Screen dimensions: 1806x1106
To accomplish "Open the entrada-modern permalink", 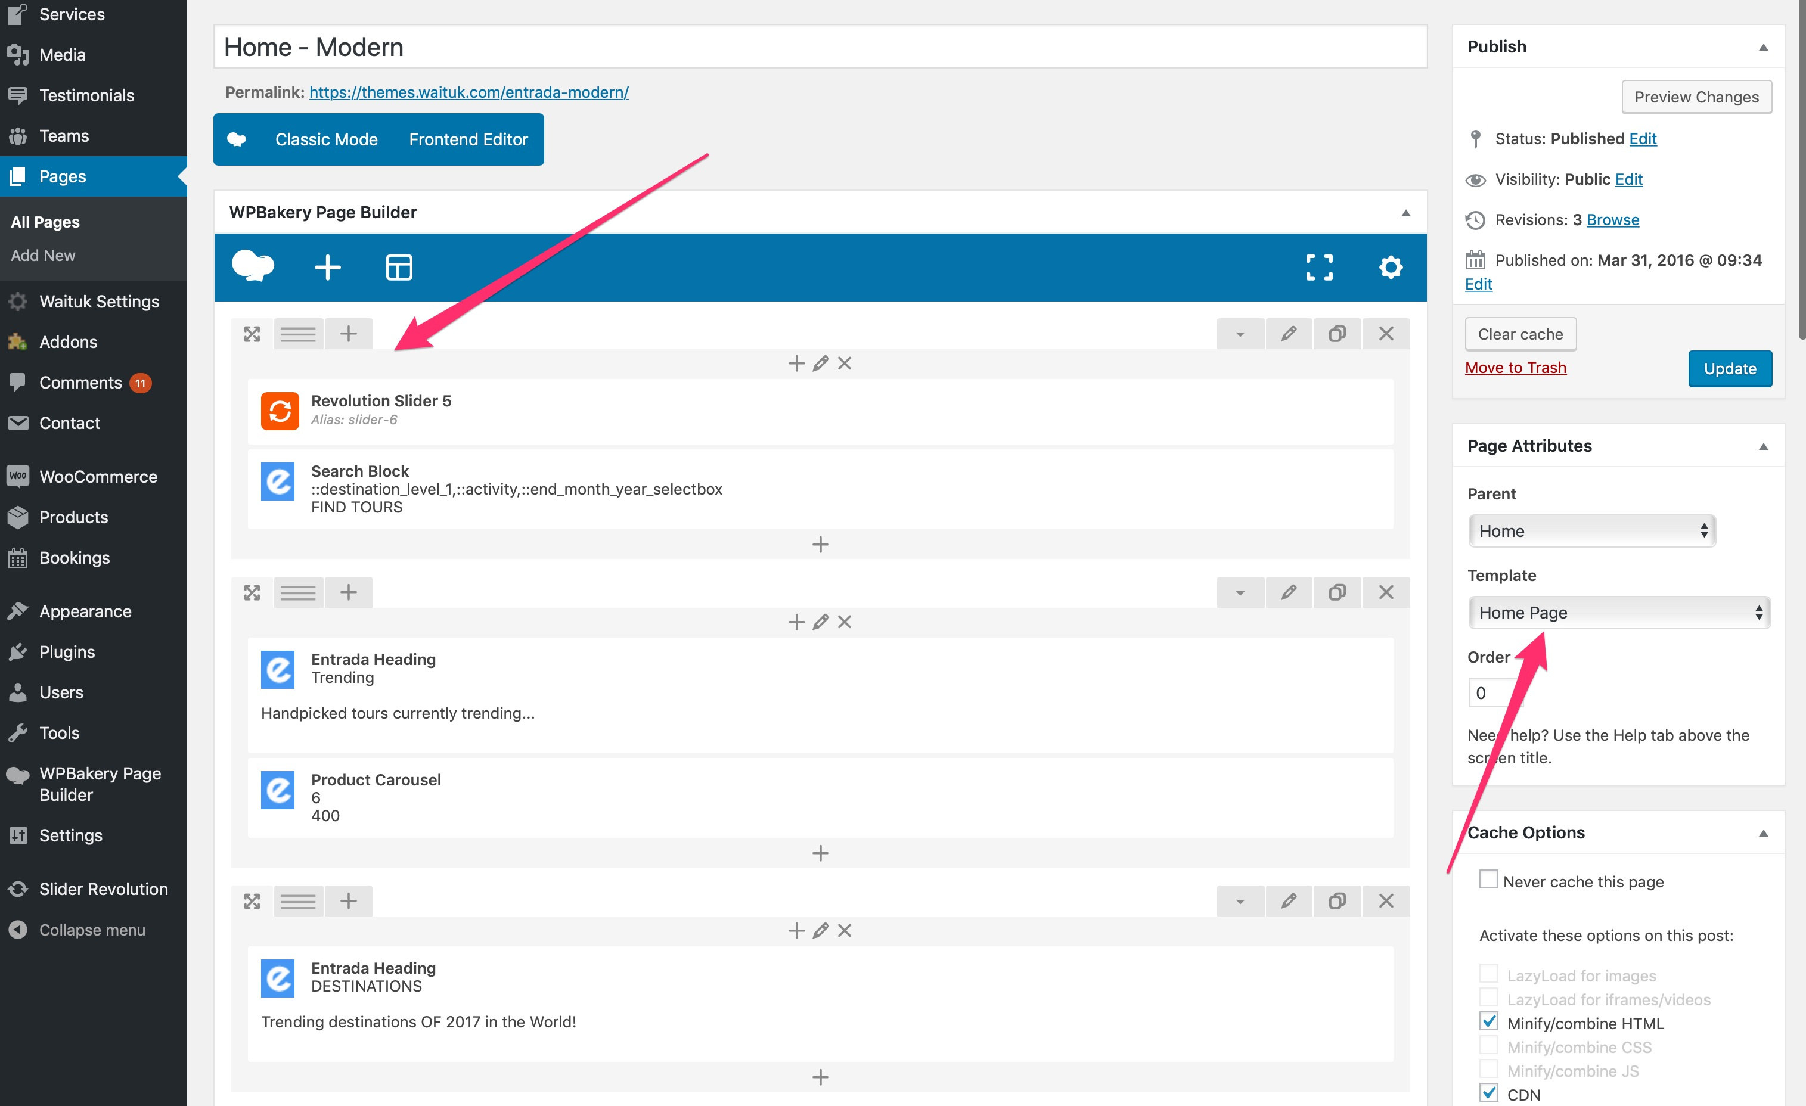I will click(468, 92).
